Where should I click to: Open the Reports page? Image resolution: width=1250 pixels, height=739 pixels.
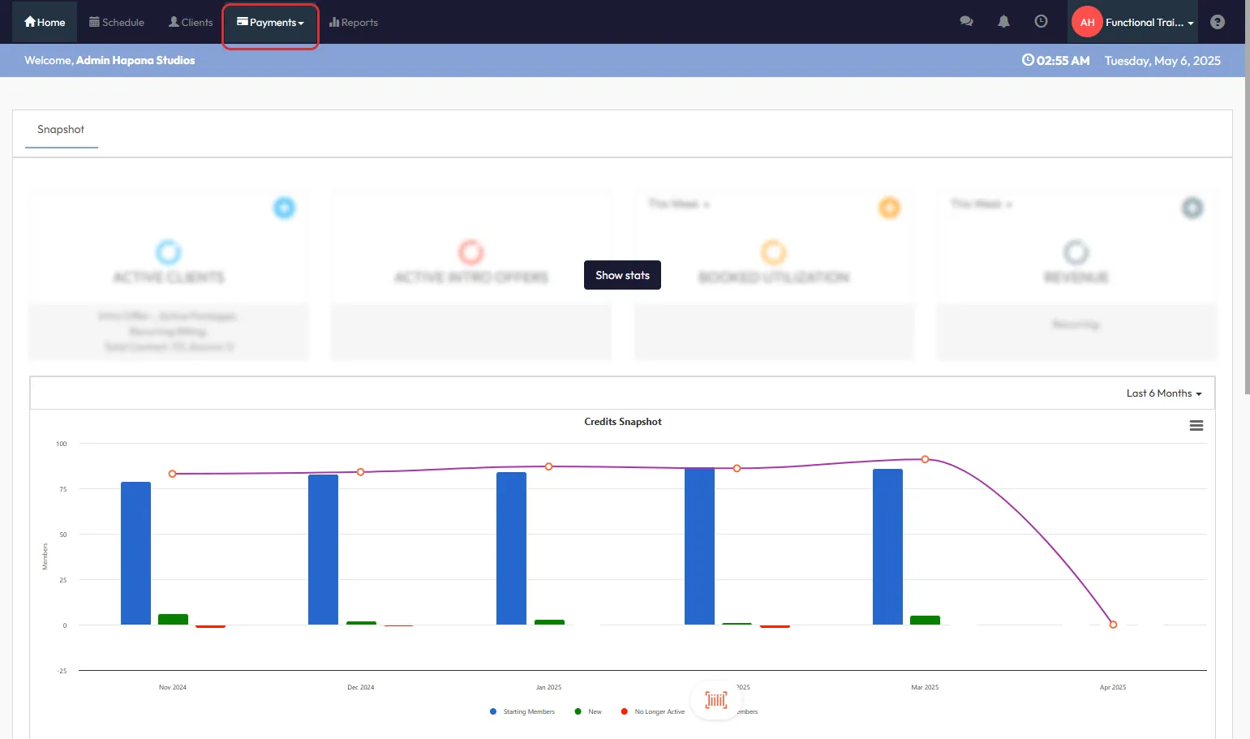point(354,23)
